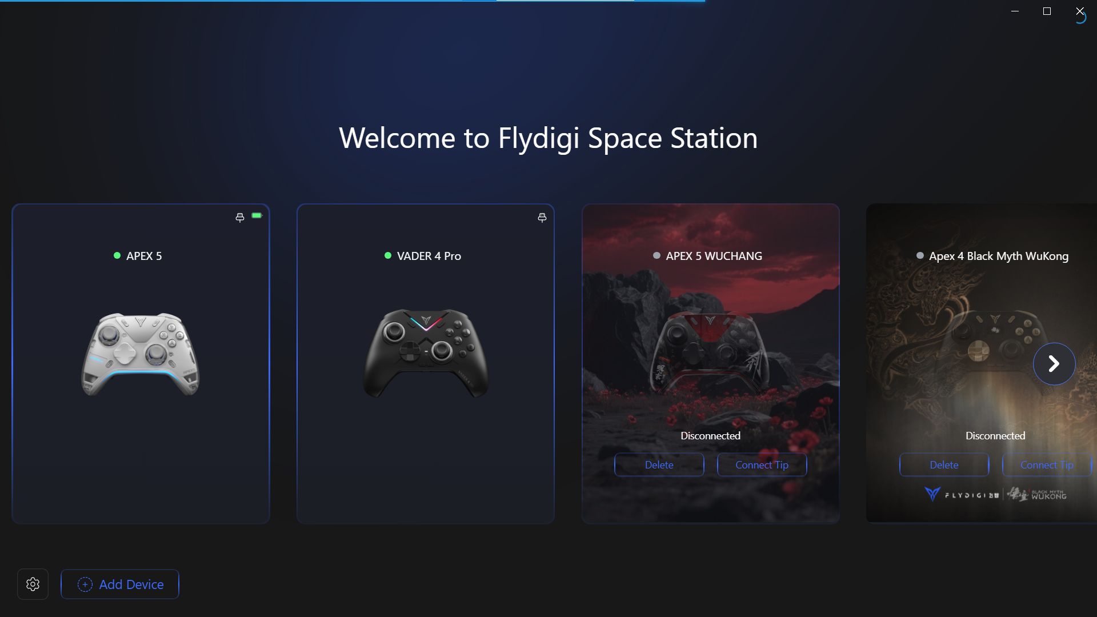The height and width of the screenshot is (617, 1097).
Task: Click the dongle icon on the VADER 4 Pro card
Action: [x=542, y=217]
